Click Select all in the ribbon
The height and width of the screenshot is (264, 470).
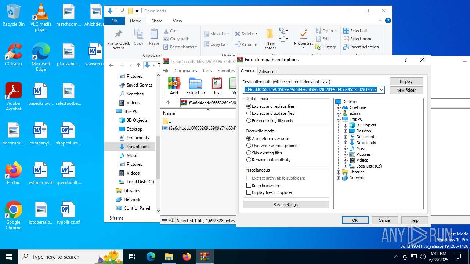(355, 31)
